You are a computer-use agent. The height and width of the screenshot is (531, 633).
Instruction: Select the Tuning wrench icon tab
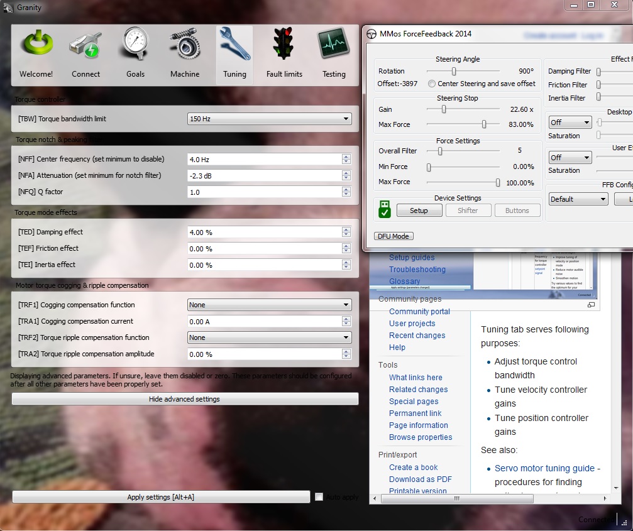(x=234, y=55)
